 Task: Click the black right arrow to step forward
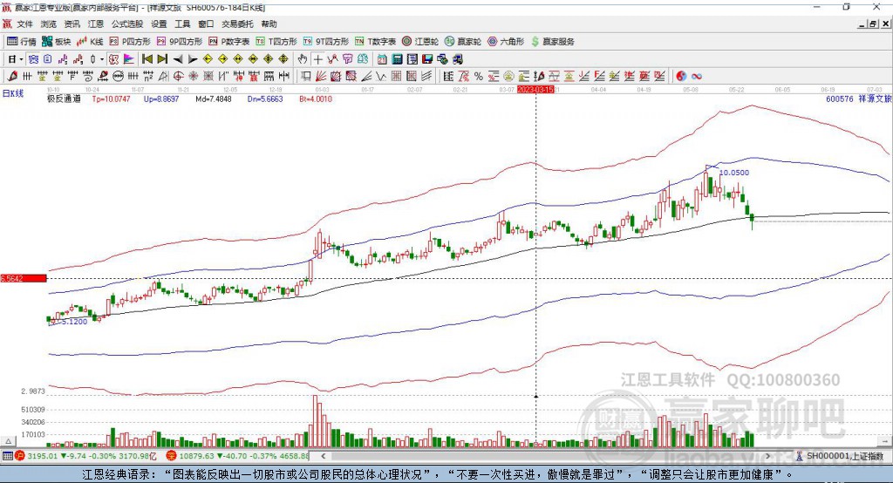click(x=193, y=59)
